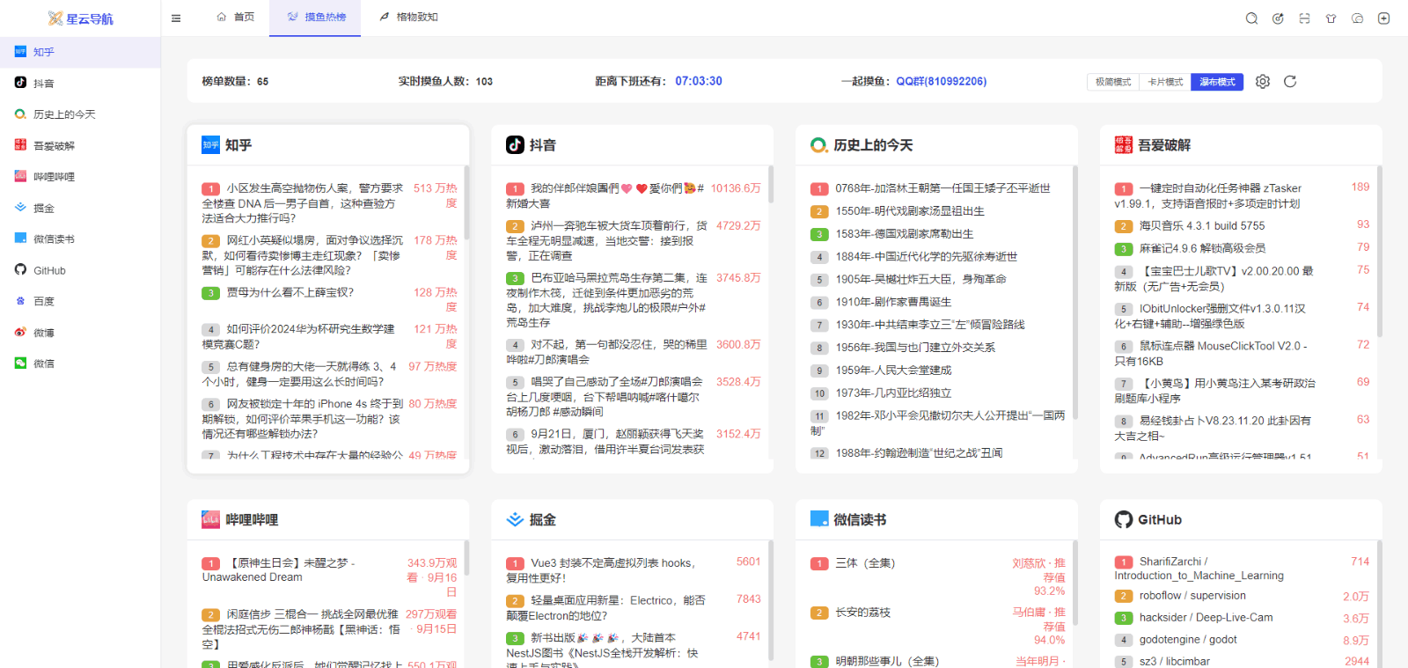Select 瀑布模式 view mode

[x=1217, y=82]
